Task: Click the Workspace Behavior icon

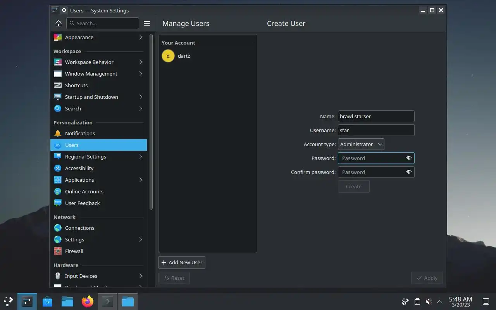Action: pyautogui.click(x=58, y=62)
